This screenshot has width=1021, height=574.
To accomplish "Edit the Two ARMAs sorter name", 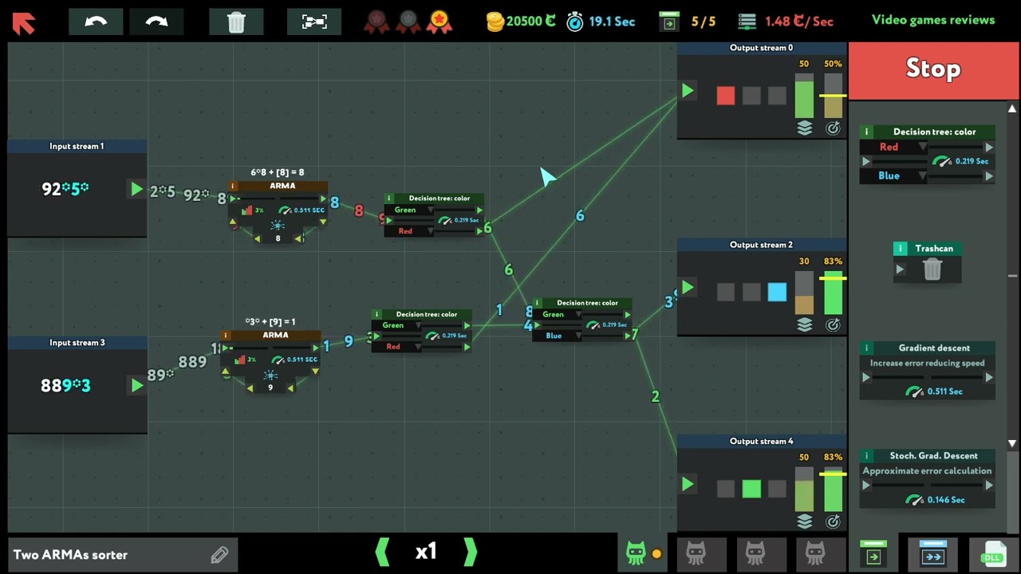I will coord(219,555).
